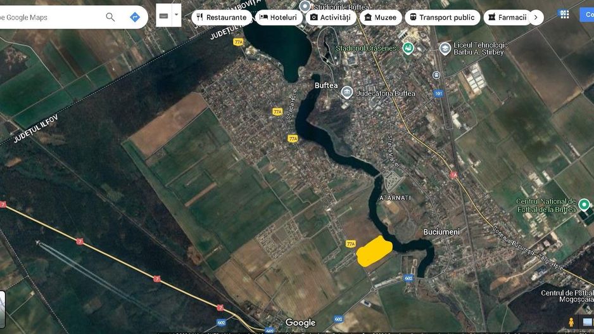The width and height of the screenshot is (594, 334).
Task: Click the Buftea town label
Action: (325, 86)
